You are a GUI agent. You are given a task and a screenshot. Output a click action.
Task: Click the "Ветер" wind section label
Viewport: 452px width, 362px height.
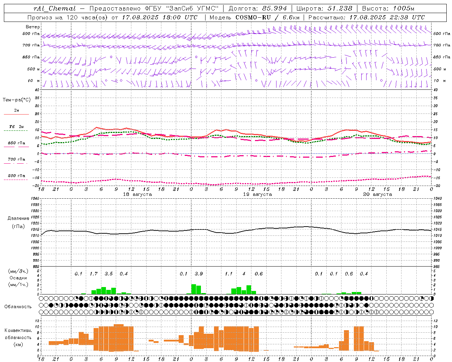point(32,27)
